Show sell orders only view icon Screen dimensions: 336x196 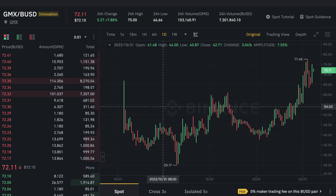click(x=32, y=37)
